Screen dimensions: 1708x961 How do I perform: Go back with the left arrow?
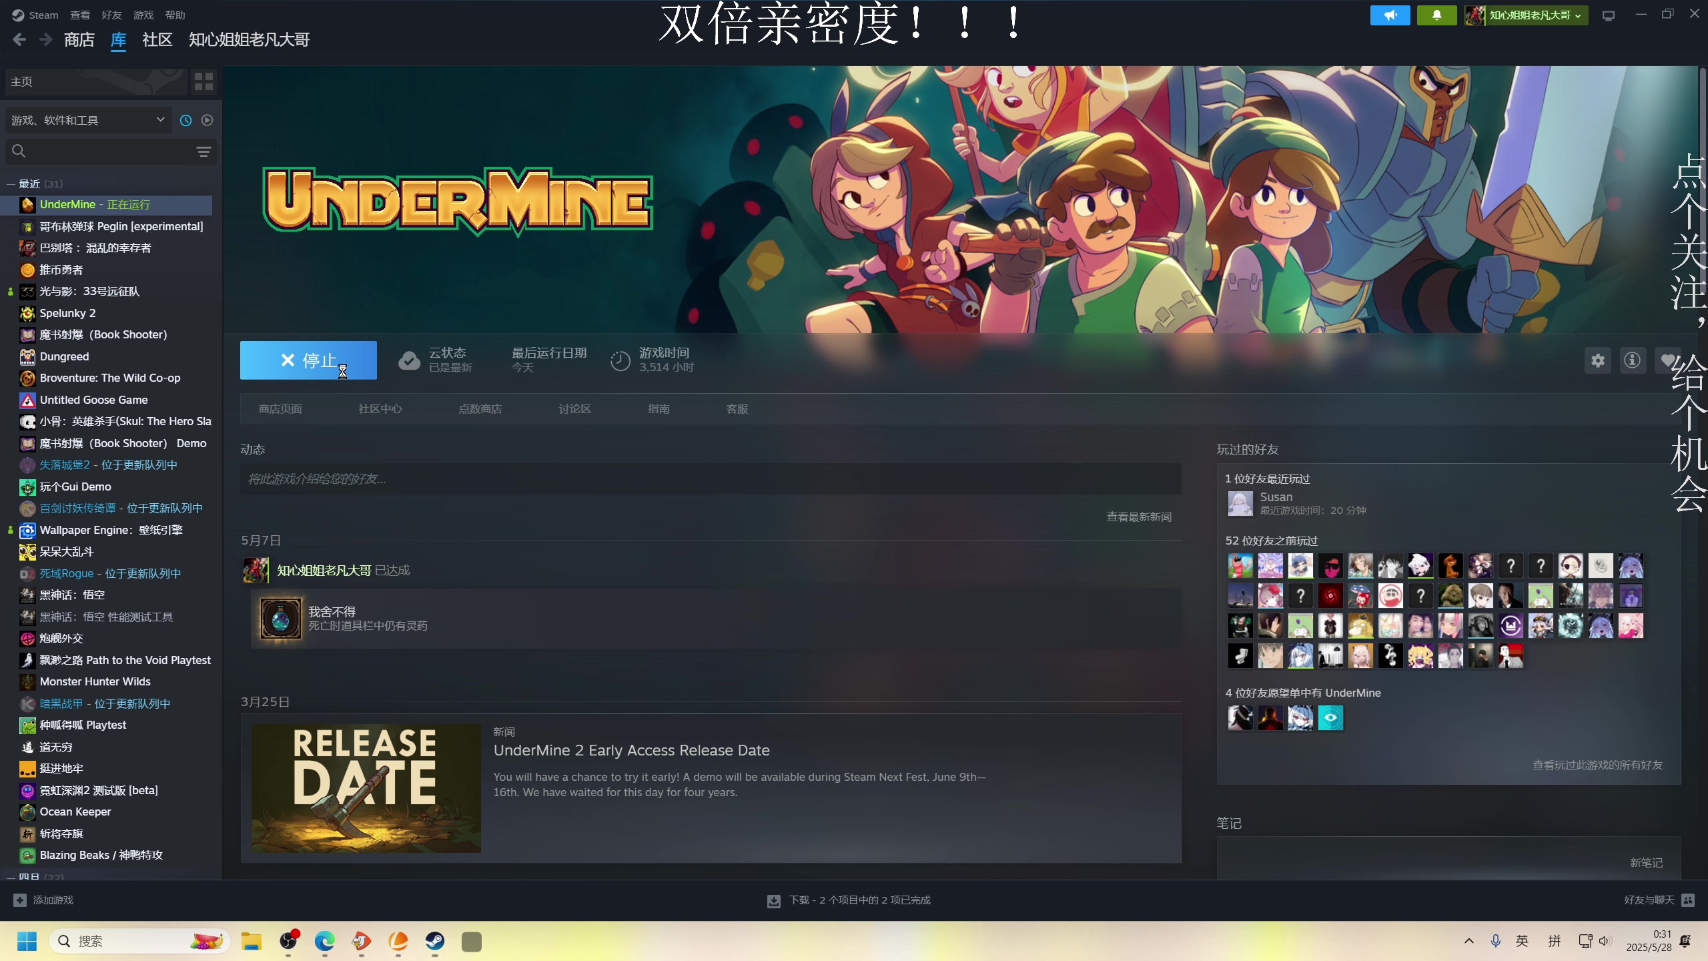pyautogui.click(x=19, y=40)
